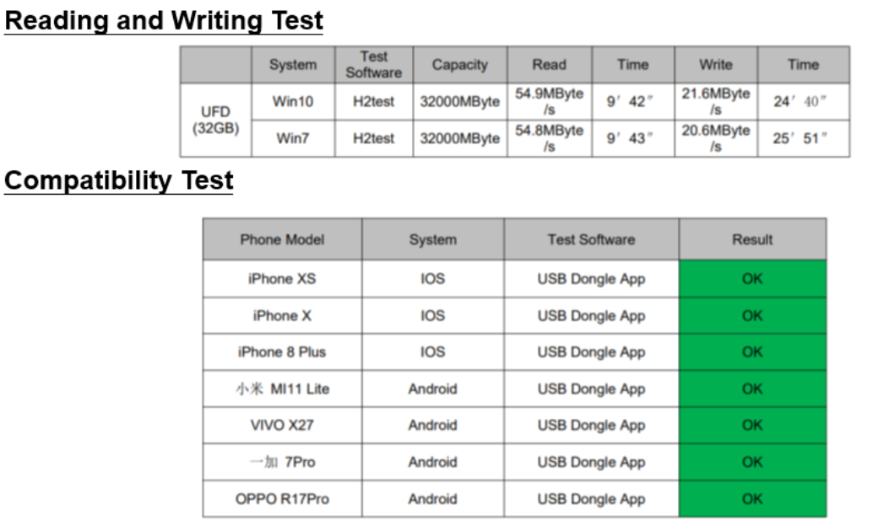Click the OPPO R17Pro cell

282,499
